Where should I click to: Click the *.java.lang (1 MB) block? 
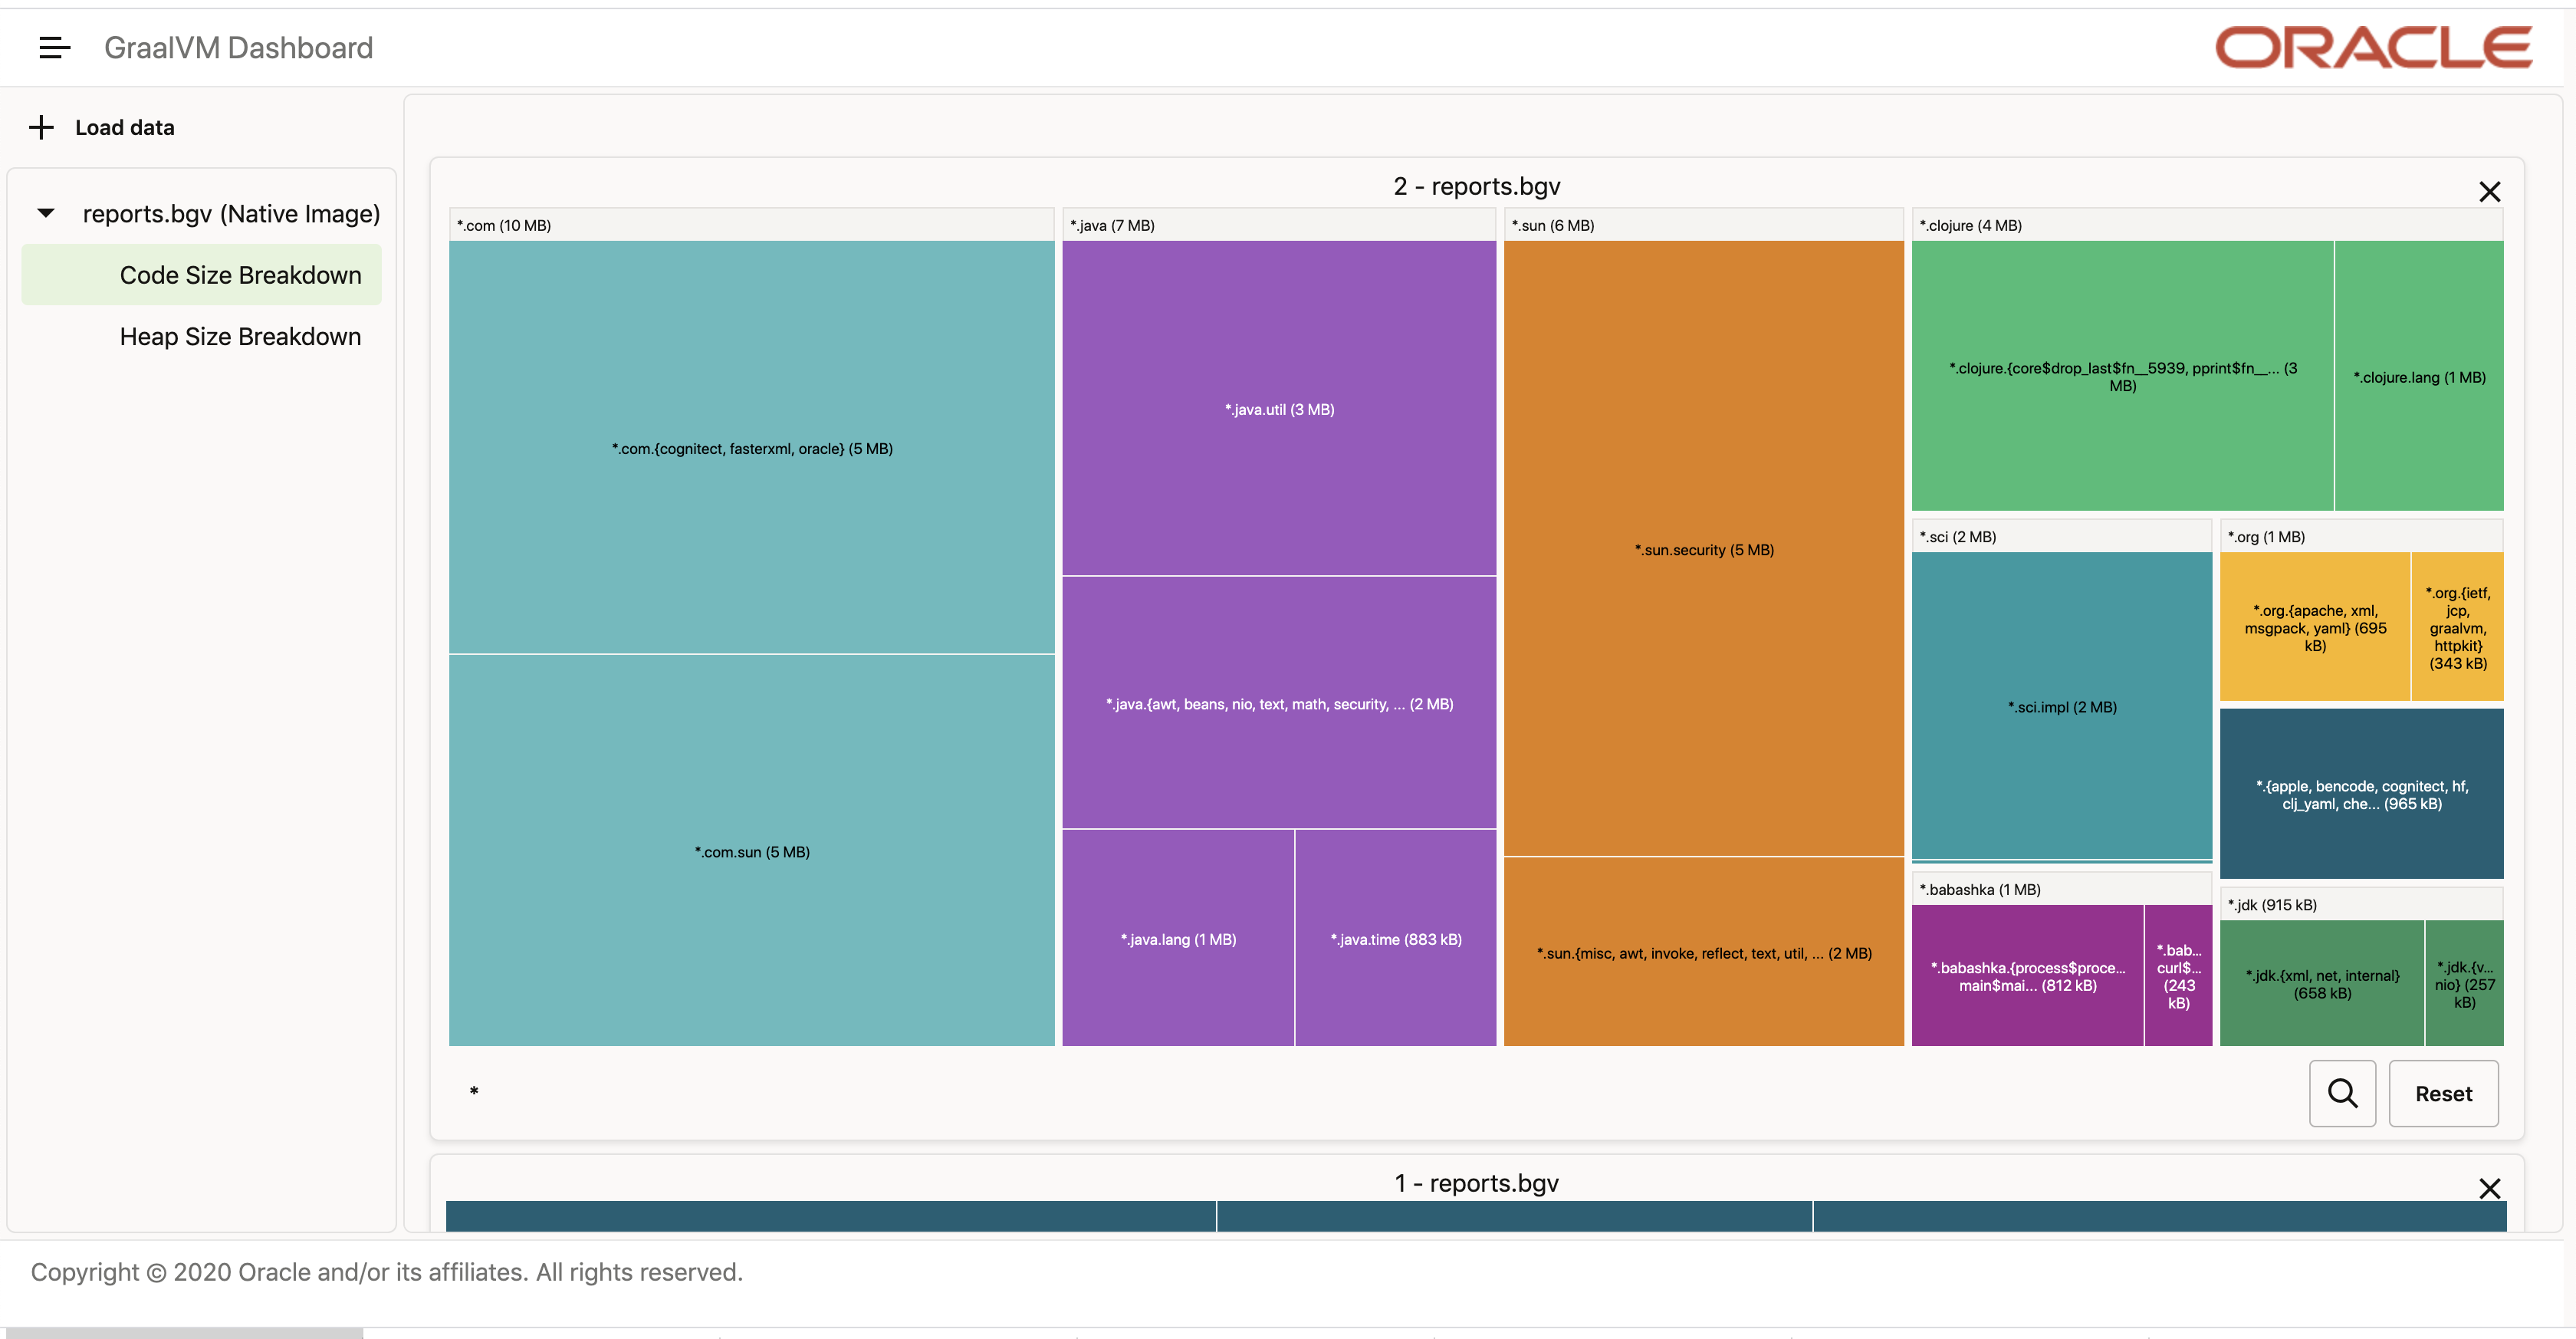point(1178,938)
